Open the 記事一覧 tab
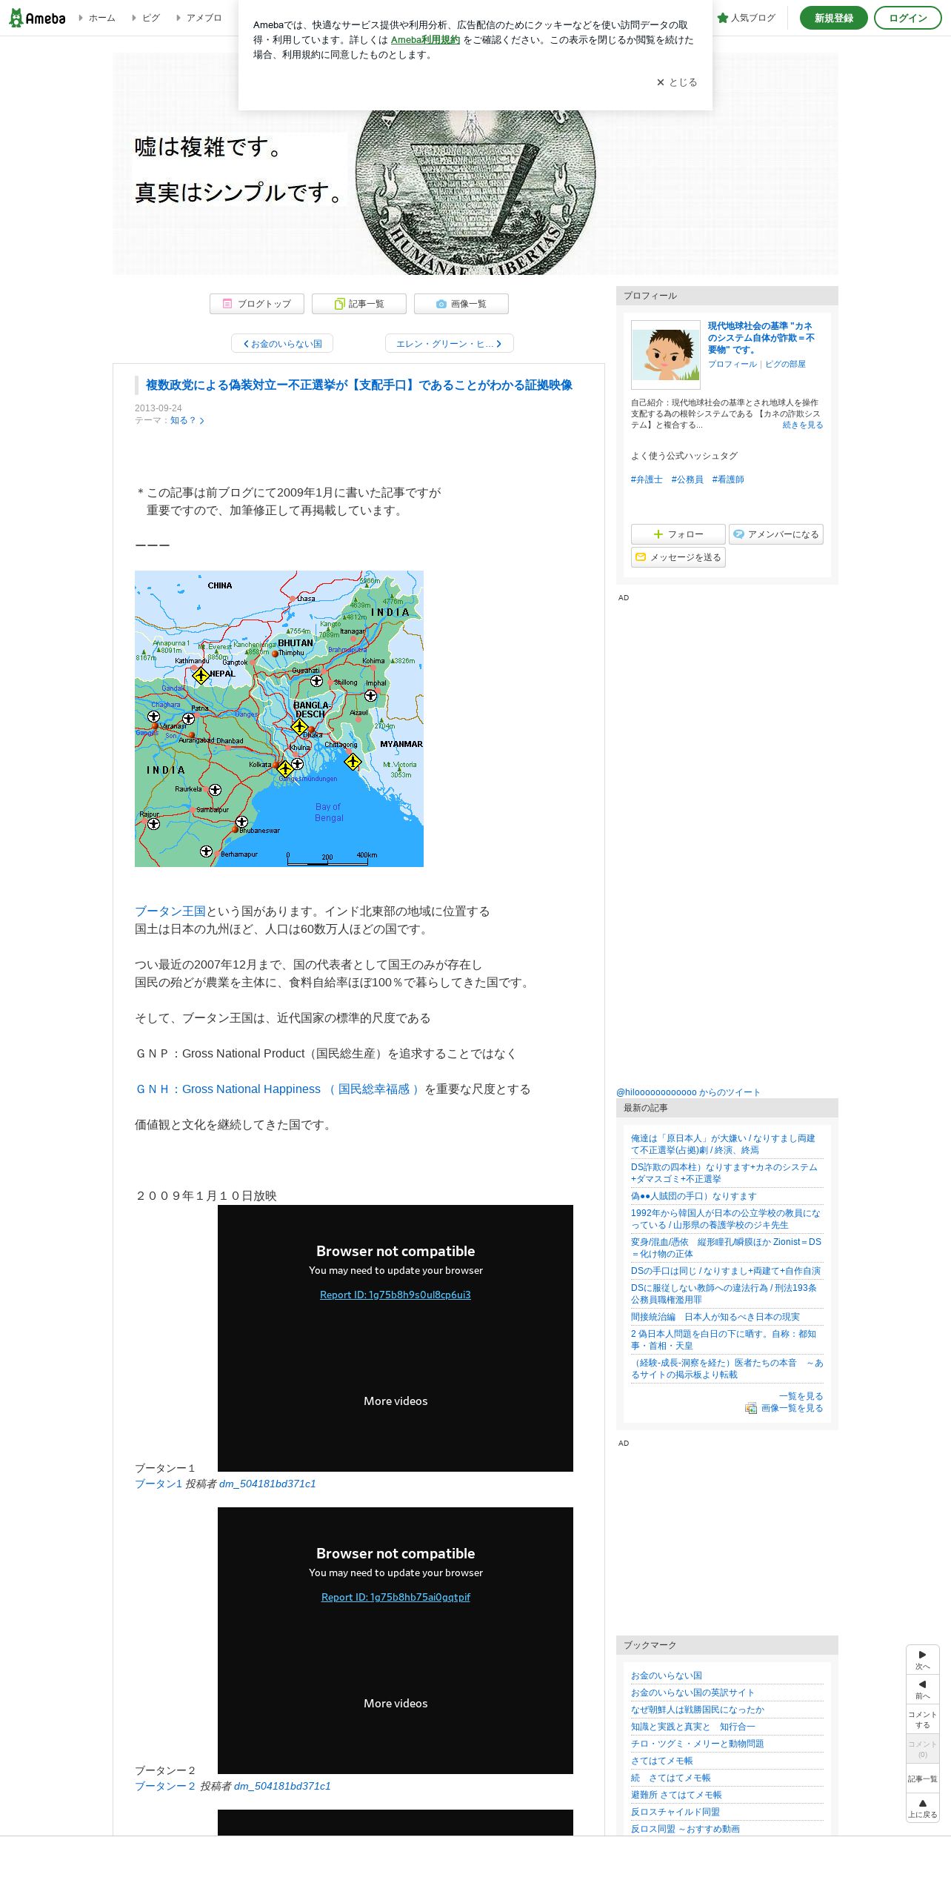Screen dimensions: 951x1903 tap(359, 304)
